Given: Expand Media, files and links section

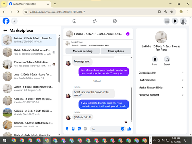Looking at the screenshot, I should 161,88.
